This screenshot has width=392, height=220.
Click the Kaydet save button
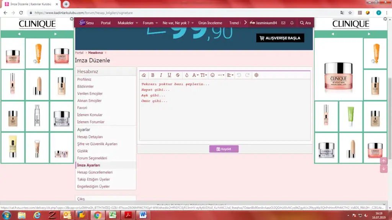(x=224, y=149)
